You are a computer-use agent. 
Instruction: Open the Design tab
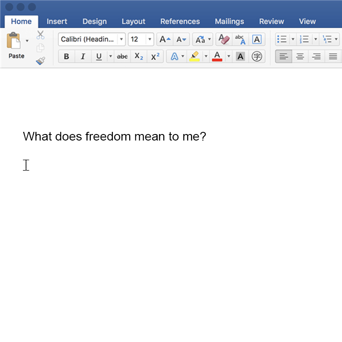pyautogui.click(x=95, y=21)
